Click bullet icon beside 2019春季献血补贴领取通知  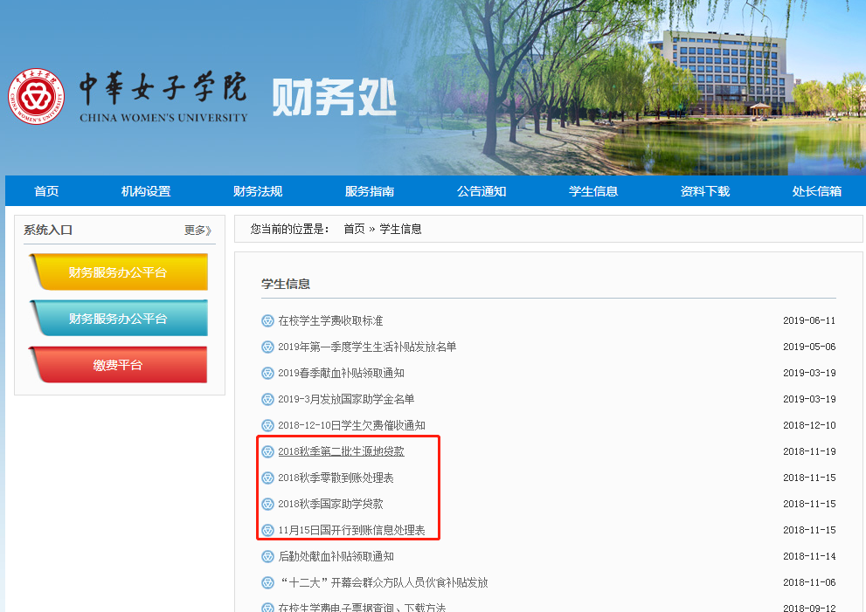(x=267, y=373)
